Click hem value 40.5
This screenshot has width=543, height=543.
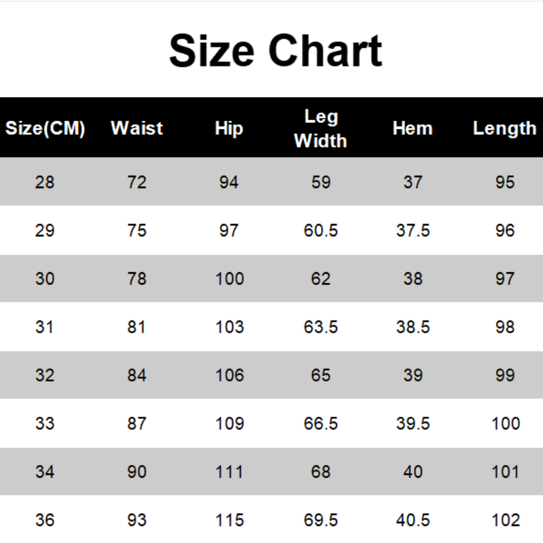point(413,520)
